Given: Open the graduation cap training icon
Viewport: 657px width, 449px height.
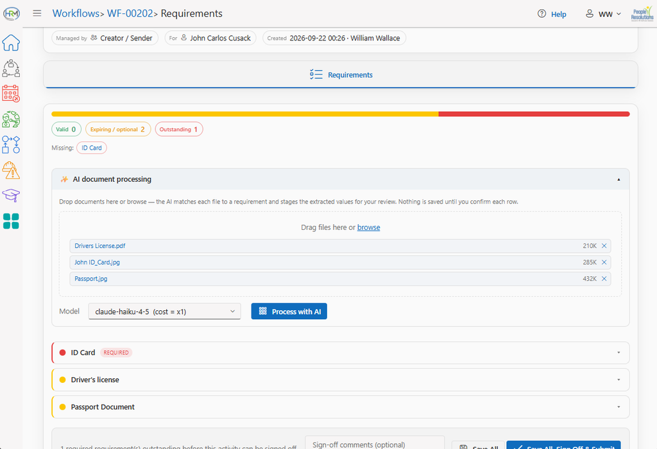Looking at the screenshot, I should [11, 195].
